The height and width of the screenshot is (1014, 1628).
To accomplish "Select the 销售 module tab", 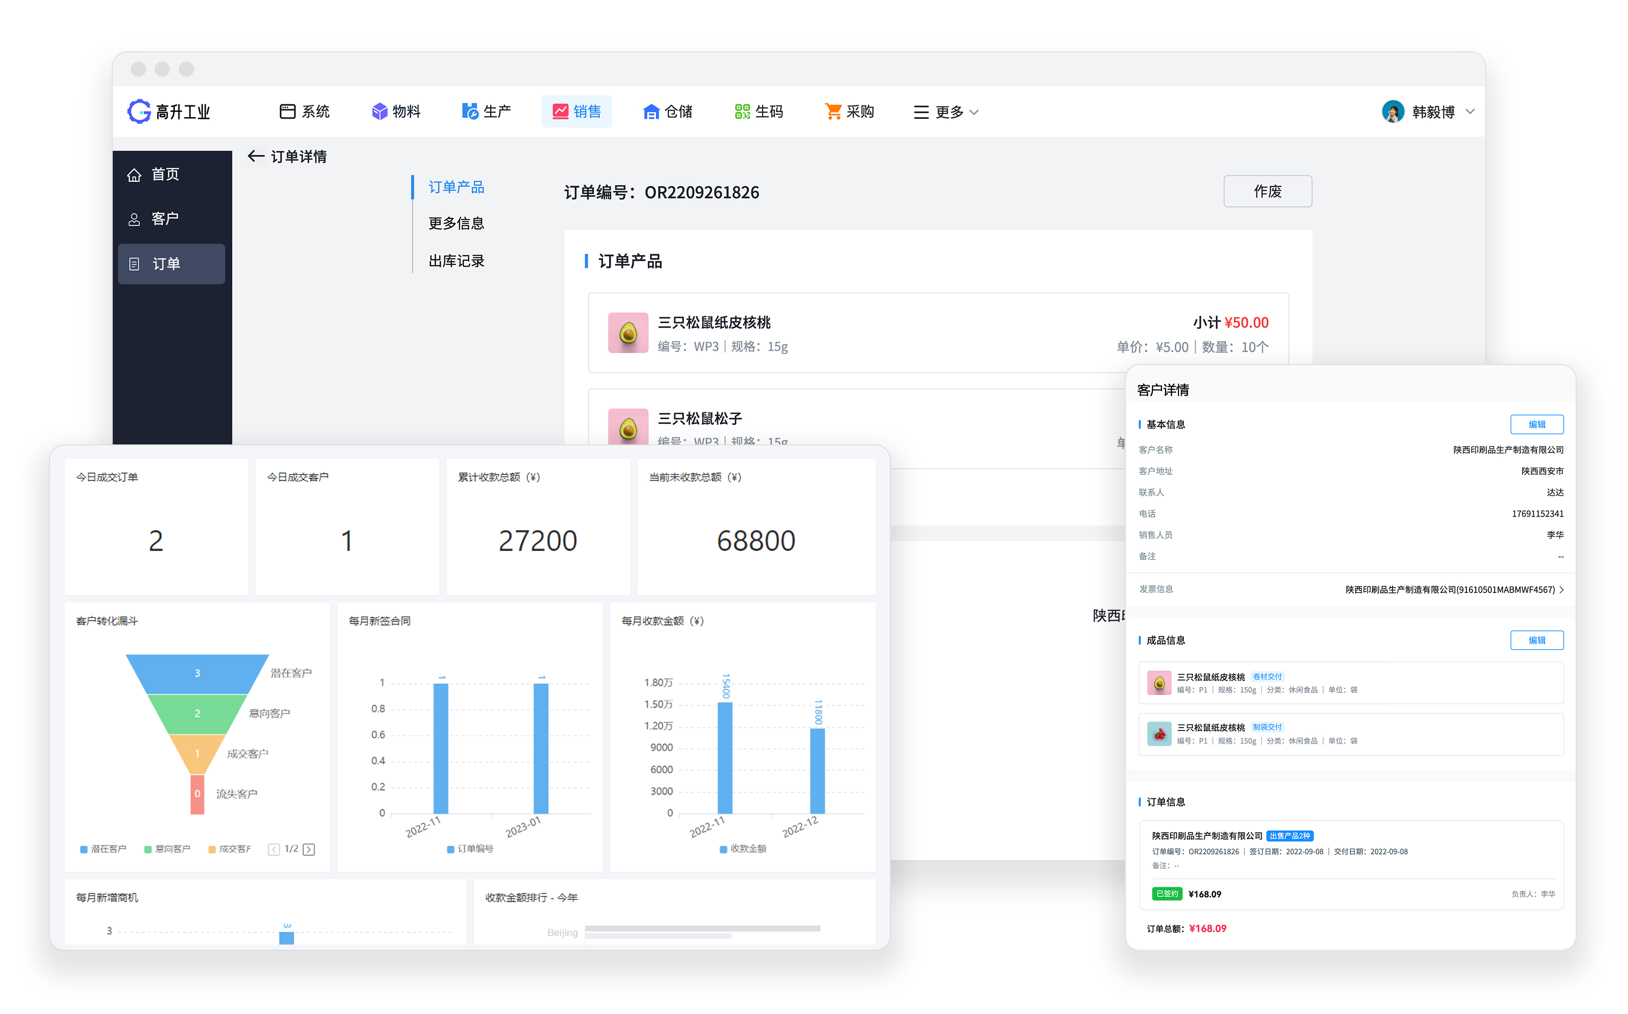I will click(x=576, y=111).
